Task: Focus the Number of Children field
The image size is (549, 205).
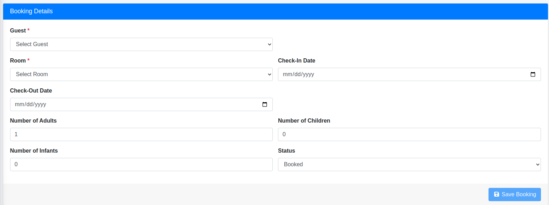Action: click(409, 134)
